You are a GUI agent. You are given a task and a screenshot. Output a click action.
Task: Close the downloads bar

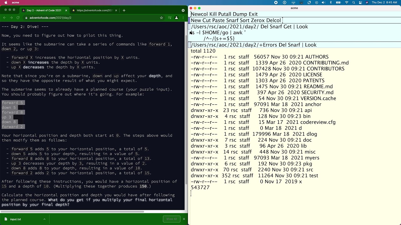tap(184, 219)
